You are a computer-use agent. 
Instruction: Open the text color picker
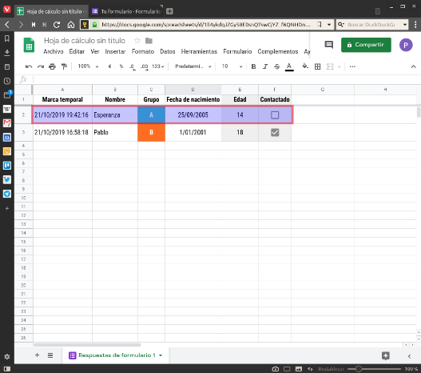(x=289, y=66)
